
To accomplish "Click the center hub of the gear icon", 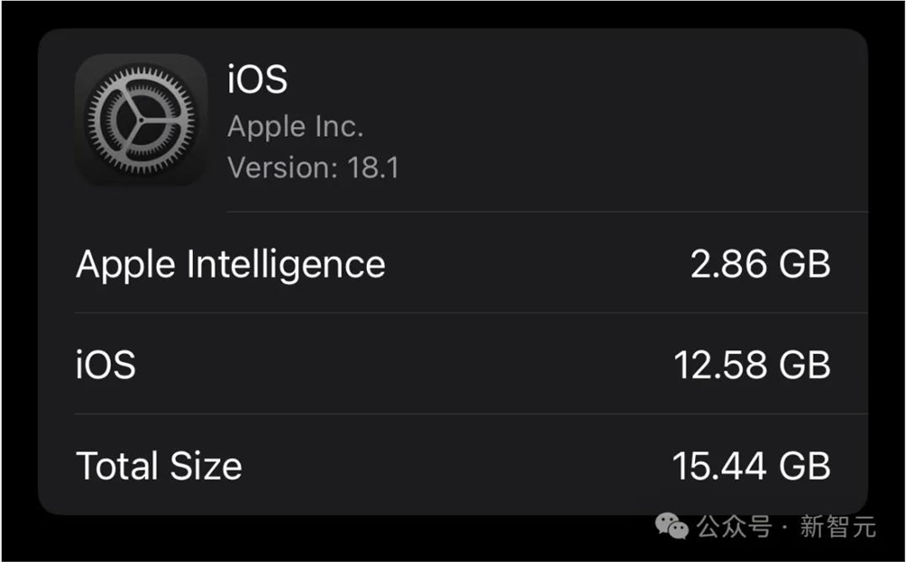I will pyautogui.click(x=140, y=120).
